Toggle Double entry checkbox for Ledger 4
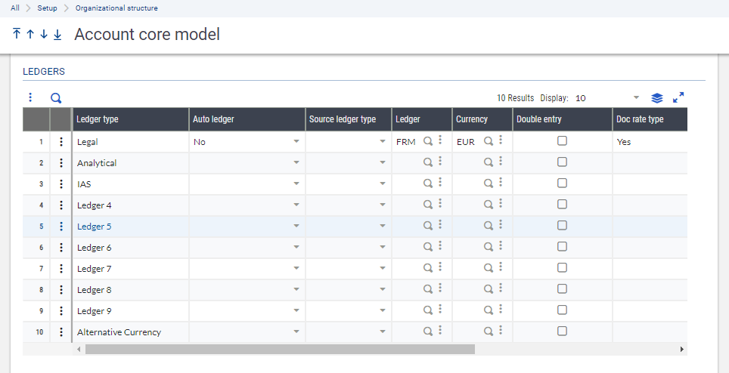This screenshot has height=373, width=729. [562, 204]
